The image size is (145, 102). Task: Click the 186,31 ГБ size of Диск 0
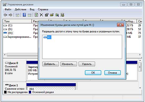click(10, 70)
